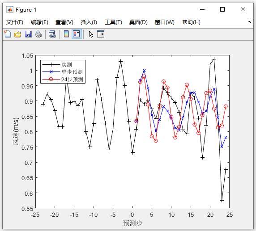Click the 24步预测 legend entry
The image size is (256, 231).
click(x=72, y=80)
